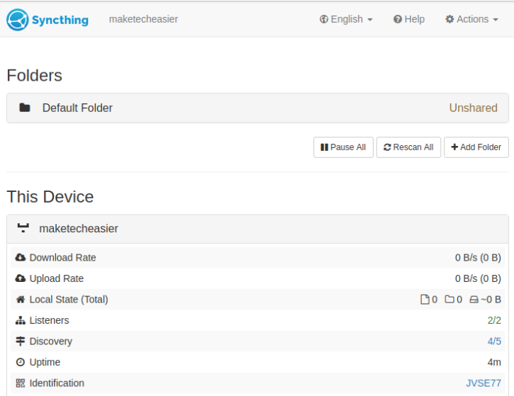Click the Identification label
The height and width of the screenshot is (396, 514).
coord(57,383)
